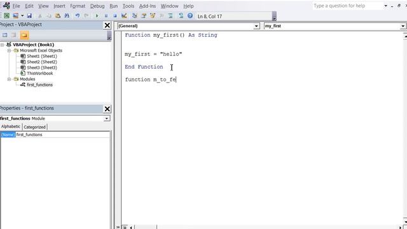The height and width of the screenshot is (229, 407).
Task: Open the Format menu
Action: click(78, 6)
